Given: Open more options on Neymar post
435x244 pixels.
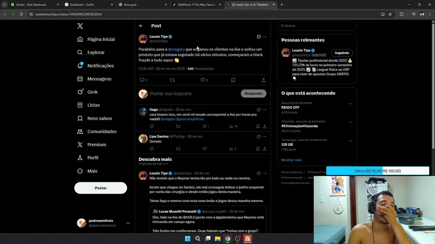Looking at the screenshot, I should (x=265, y=174).
